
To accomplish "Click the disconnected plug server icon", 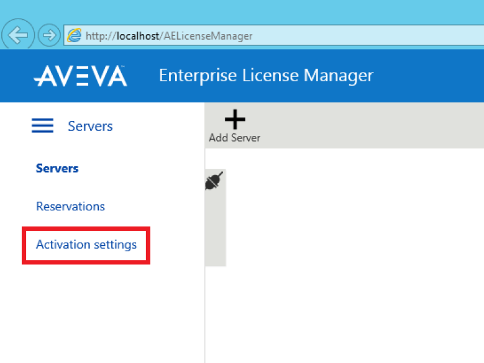I will (214, 181).
